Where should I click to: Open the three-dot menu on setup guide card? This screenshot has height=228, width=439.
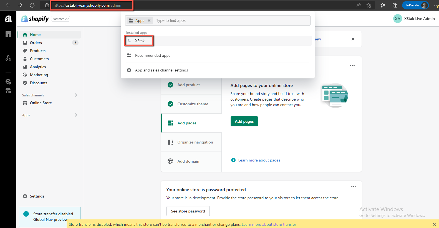click(352, 66)
